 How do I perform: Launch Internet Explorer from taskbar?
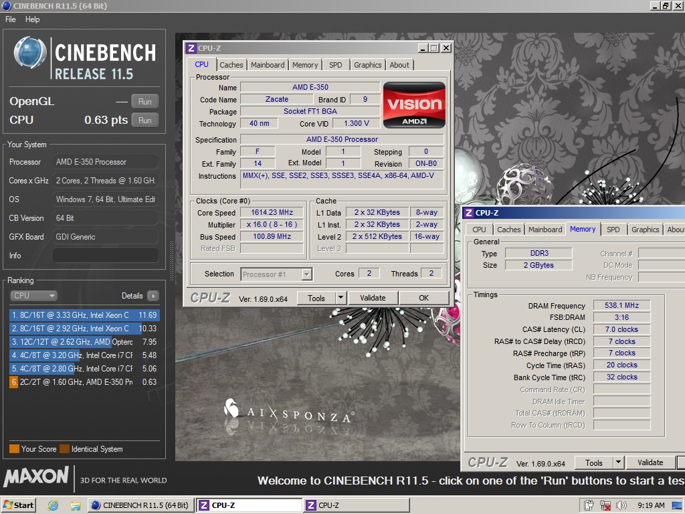tap(54, 506)
